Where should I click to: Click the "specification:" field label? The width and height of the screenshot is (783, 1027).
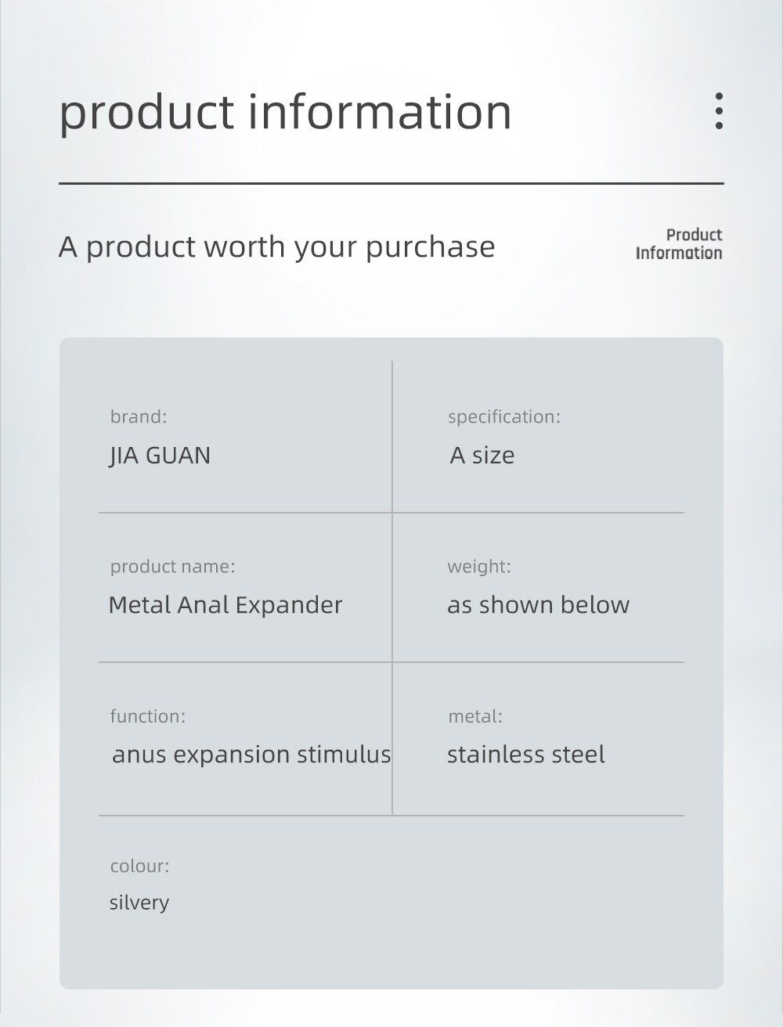click(x=504, y=416)
